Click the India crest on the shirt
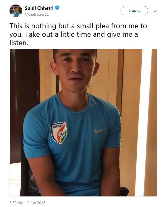The image size is (167, 207). point(59,133)
